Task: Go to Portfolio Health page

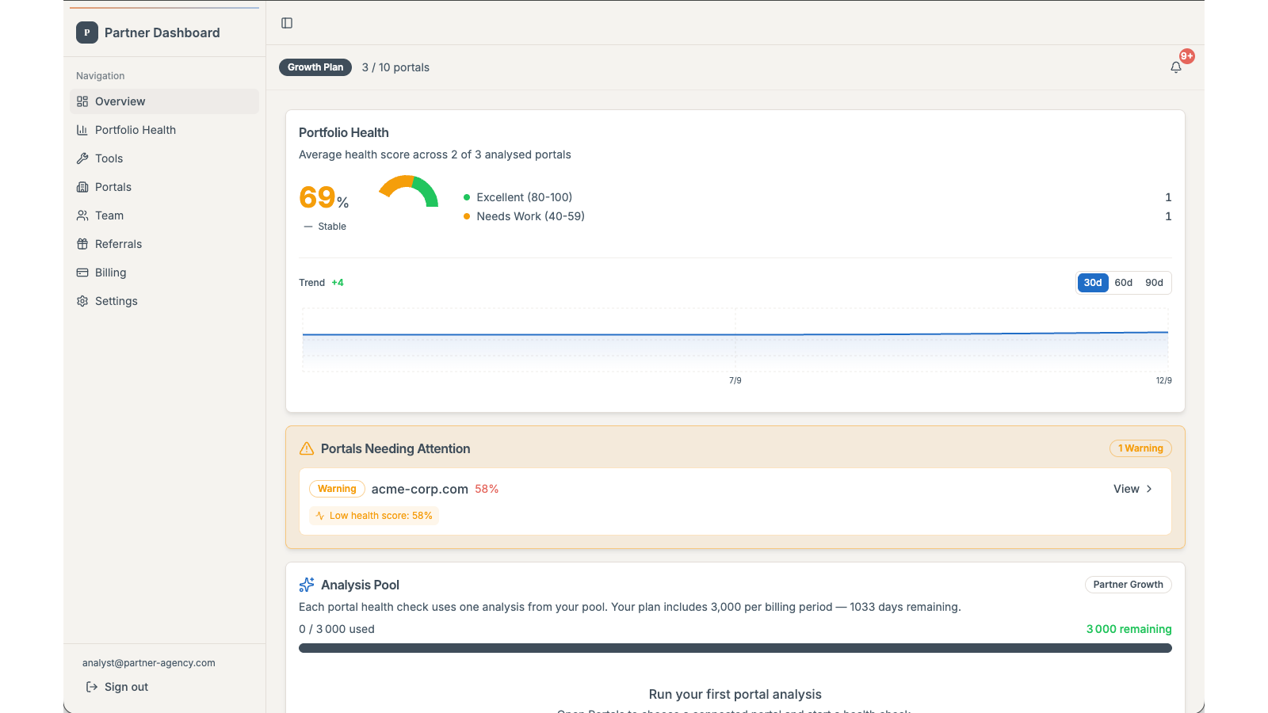Action: 164,130
